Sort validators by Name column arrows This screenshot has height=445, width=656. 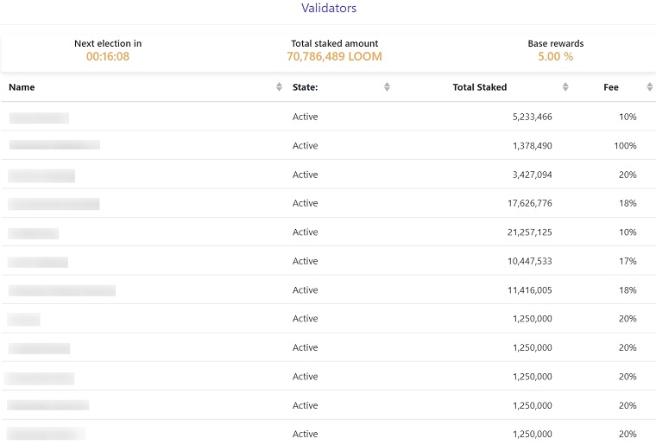coord(279,87)
